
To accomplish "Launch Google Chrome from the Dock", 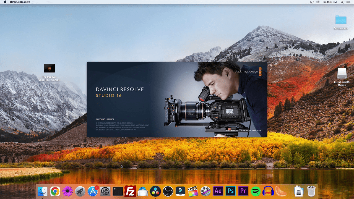I will [55, 191].
